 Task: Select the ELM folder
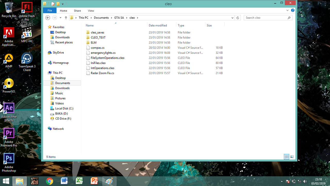point(94,43)
